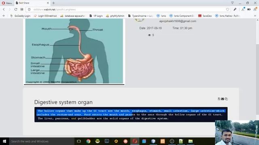Screen dimensions: 259x145
Task: Click the Search the web and Windows box
Action: tap(42, 141)
